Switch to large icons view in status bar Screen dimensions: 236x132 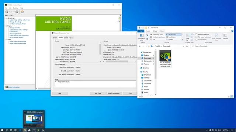[x=232, y=97]
